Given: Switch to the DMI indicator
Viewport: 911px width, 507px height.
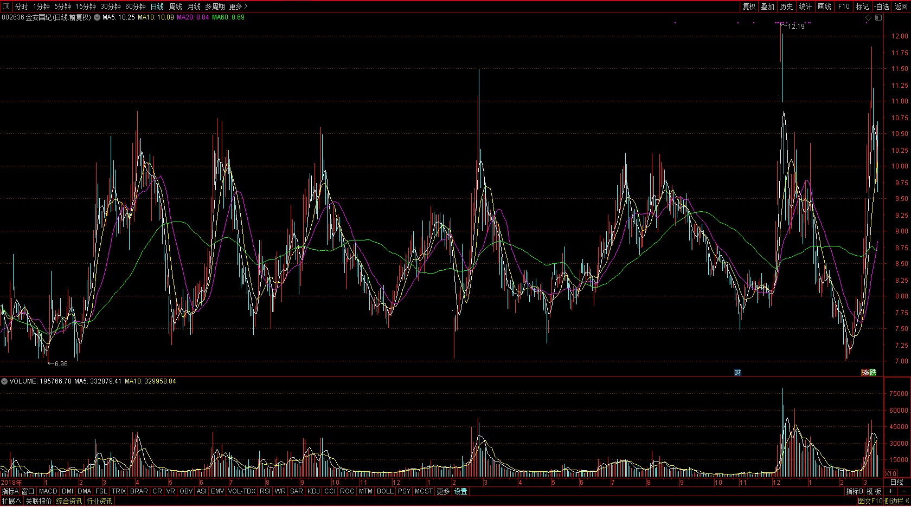Looking at the screenshot, I should [x=67, y=491].
